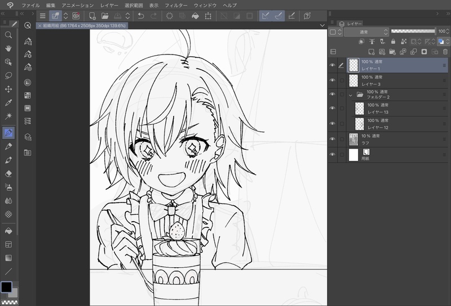Image resolution: width=451 pixels, height=306 pixels.
Task: Select the Straight line figure tool
Action: coord(8,271)
